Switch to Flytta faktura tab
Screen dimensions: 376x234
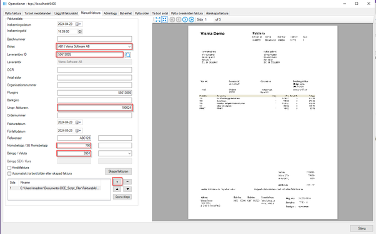(x=13, y=14)
